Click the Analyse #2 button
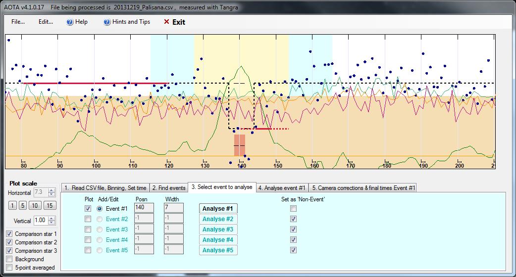The width and height of the screenshot is (516, 277). click(218, 219)
